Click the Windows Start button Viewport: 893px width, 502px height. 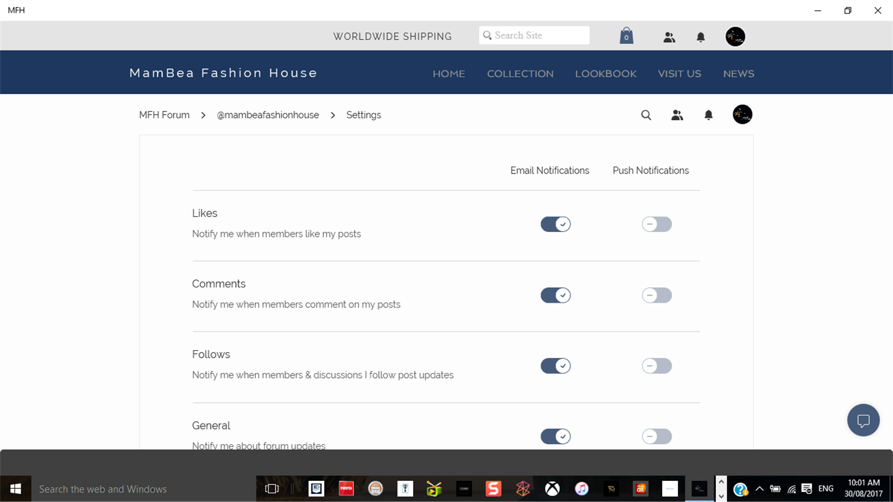[16, 488]
